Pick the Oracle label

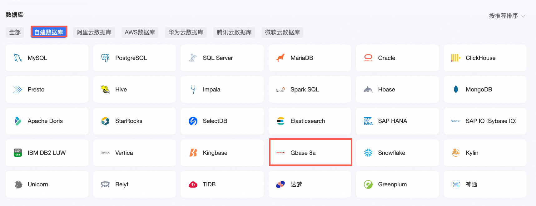tap(387, 58)
